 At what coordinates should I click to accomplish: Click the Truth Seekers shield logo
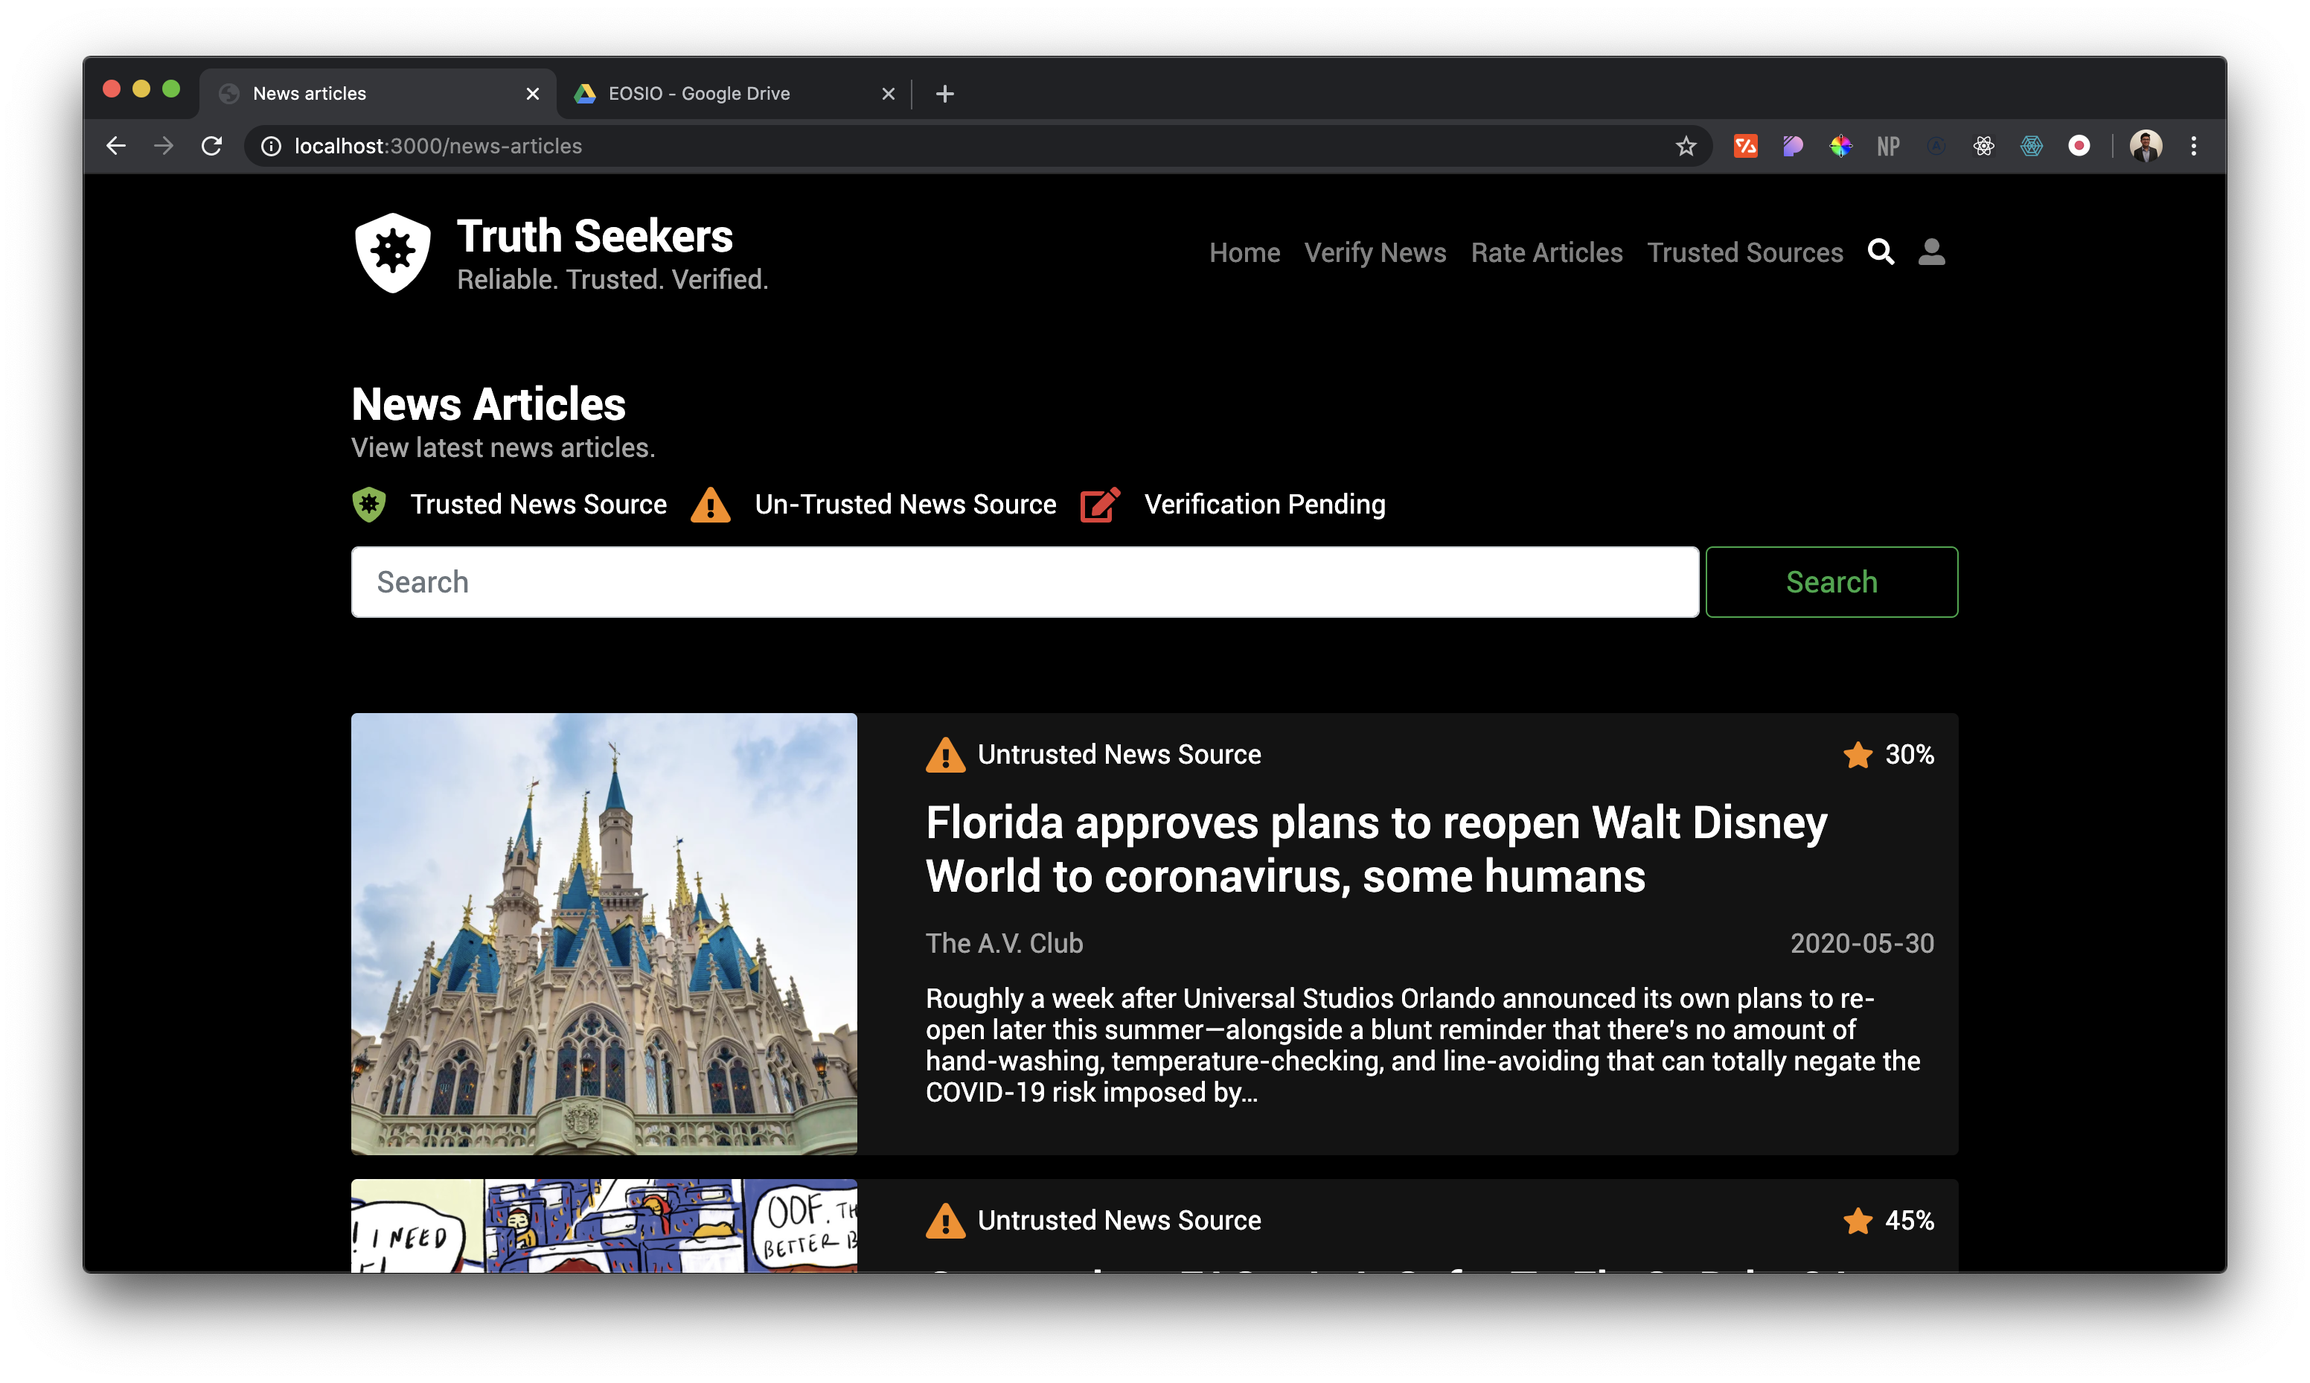392,252
